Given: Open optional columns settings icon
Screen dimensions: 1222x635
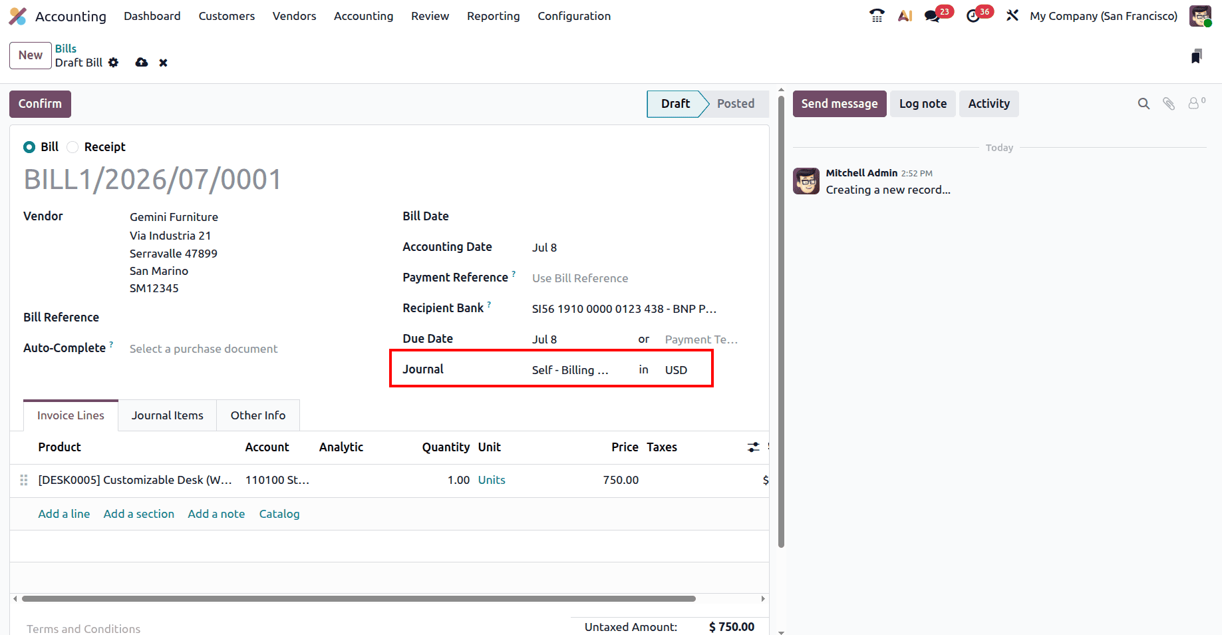Looking at the screenshot, I should point(753,447).
